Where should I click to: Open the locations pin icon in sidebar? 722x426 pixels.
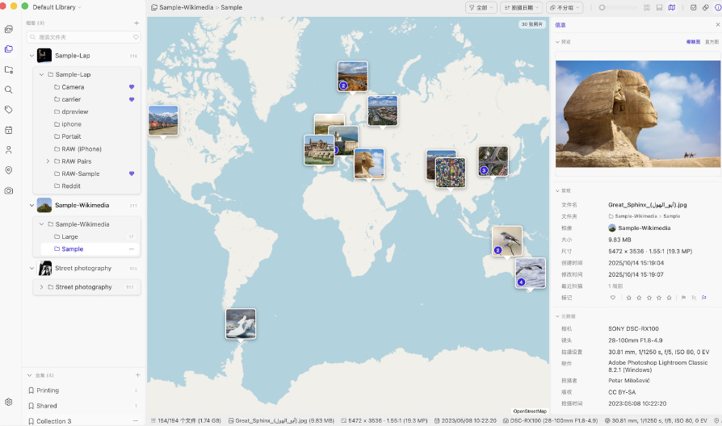pyautogui.click(x=8, y=170)
